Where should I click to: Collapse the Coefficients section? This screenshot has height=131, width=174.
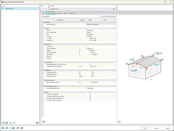[42, 70]
